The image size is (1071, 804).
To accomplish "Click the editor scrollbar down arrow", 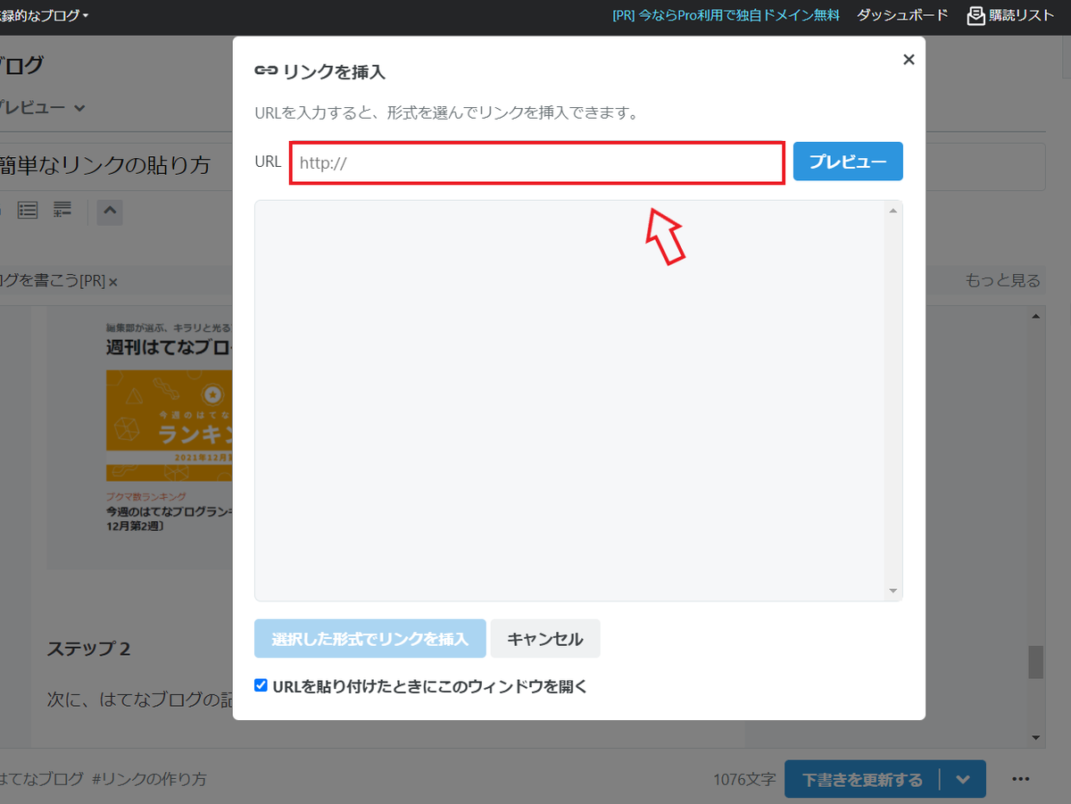I will click(1036, 737).
